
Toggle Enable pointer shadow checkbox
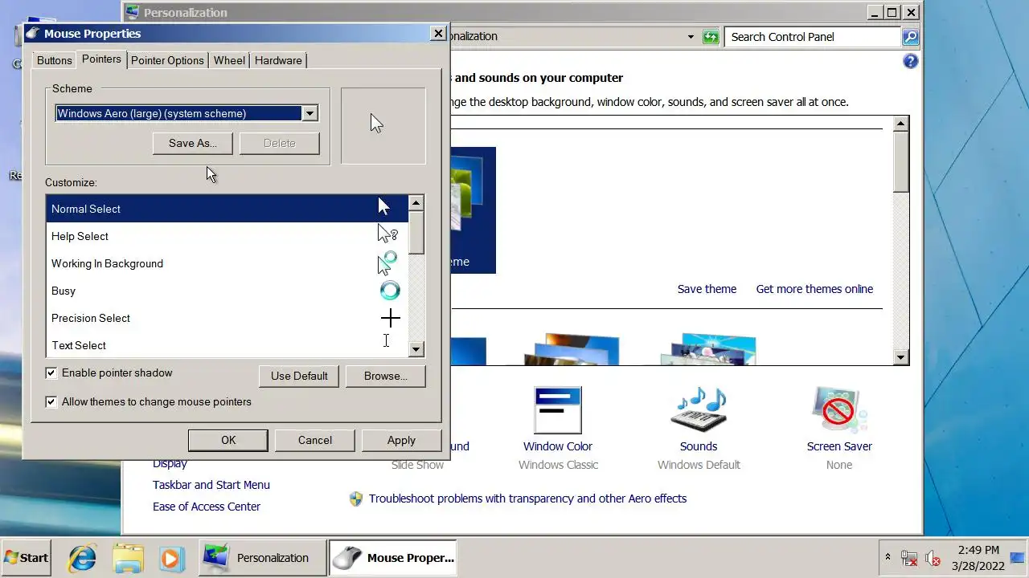click(51, 373)
